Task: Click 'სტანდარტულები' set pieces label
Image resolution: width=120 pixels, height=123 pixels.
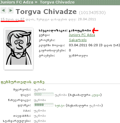Action: (17, 121)
